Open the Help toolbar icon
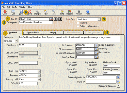 click(88, 12)
